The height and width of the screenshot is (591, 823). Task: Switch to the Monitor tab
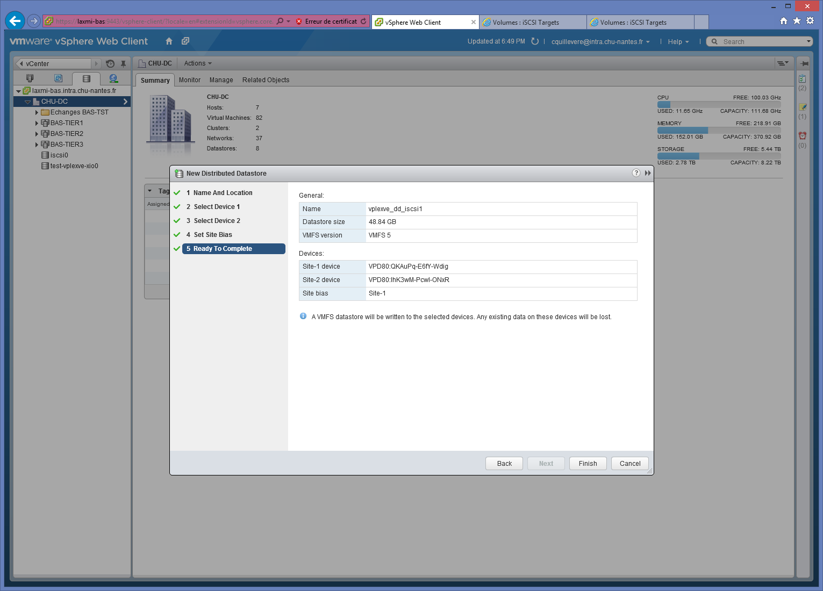click(x=189, y=80)
